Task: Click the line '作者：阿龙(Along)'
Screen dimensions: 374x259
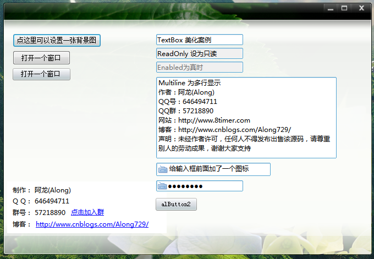Action: 186,92
